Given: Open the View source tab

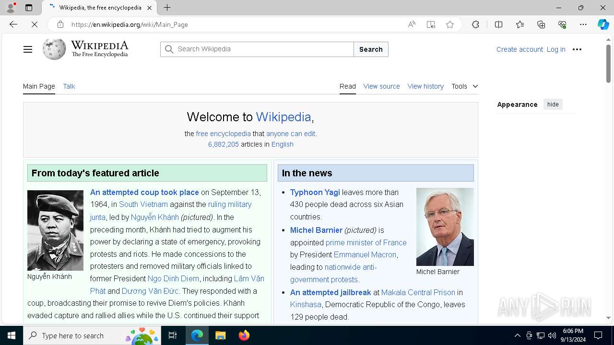Looking at the screenshot, I should point(381,86).
